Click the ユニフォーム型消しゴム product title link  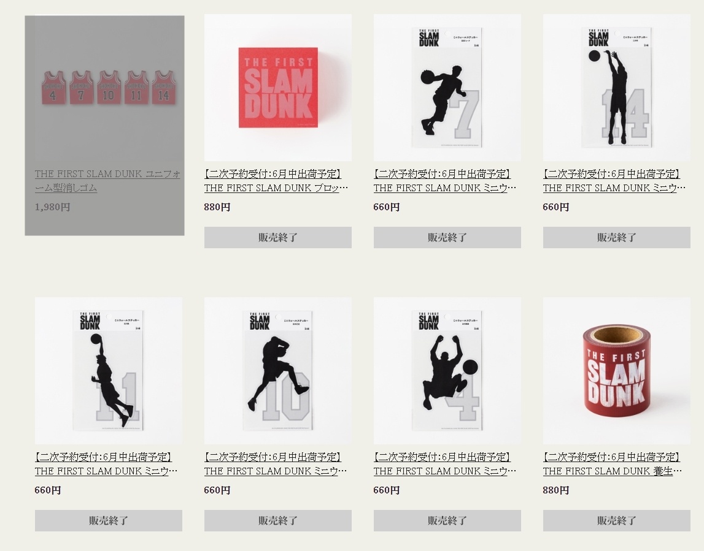point(108,181)
